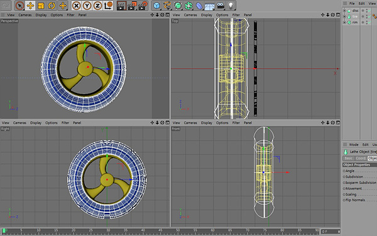Screen dimensions: 377x236
Task: Open the floor/environment objects icon
Action: (210, 6)
